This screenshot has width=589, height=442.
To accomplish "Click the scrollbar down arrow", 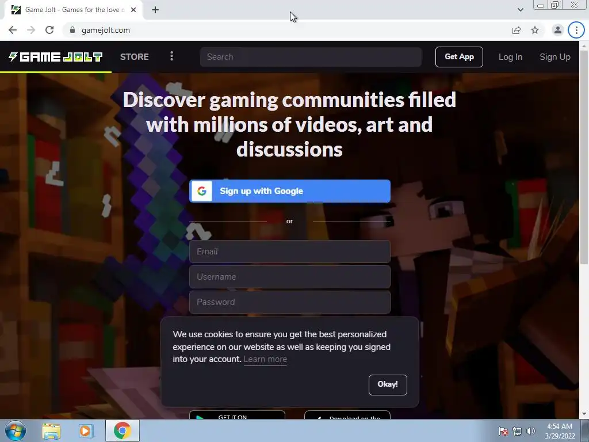I will click(584, 414).
